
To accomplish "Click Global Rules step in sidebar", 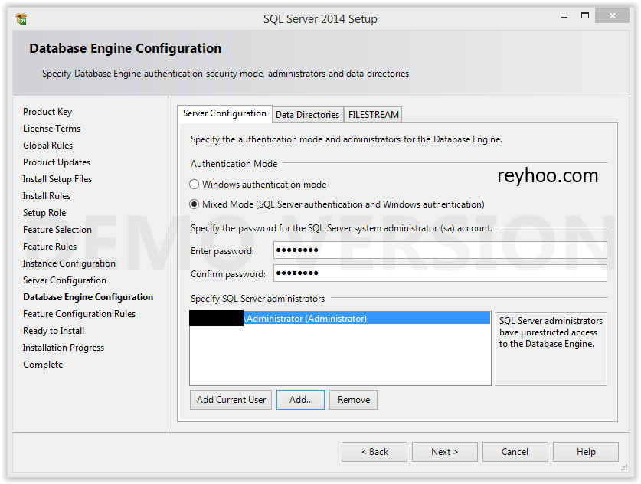I will (x=47, y=145).
